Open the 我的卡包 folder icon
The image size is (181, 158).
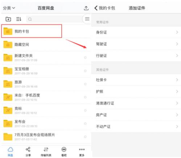coord(8,31)
